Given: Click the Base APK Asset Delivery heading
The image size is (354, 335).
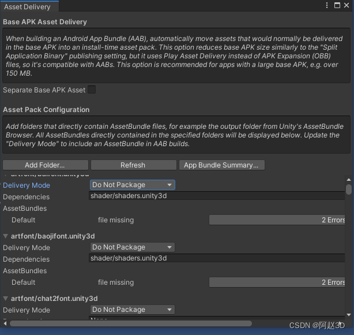Looking at the screenshot, I should (x=45, y=22).
